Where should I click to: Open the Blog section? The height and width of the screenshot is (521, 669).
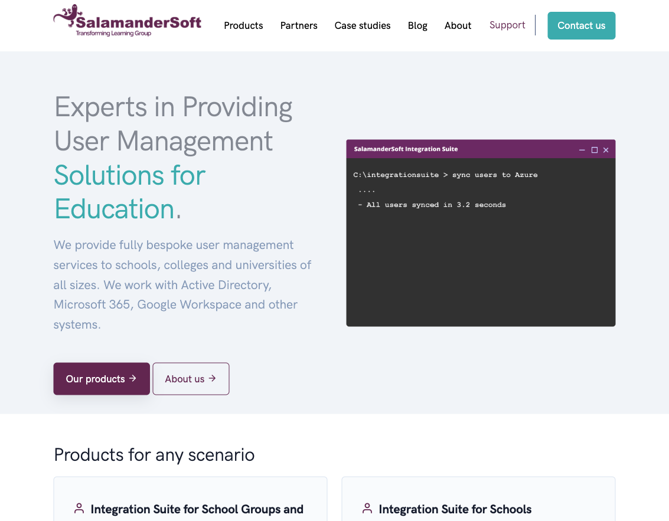point(417,25)
